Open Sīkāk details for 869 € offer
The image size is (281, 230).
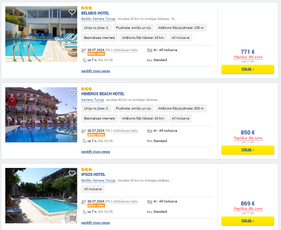point(248,221)
